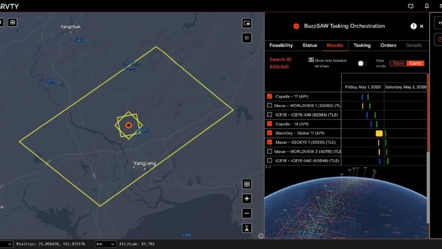Open the basemap grid selector icon
Viewport: 442px width, 249px height.
point(246,184)
